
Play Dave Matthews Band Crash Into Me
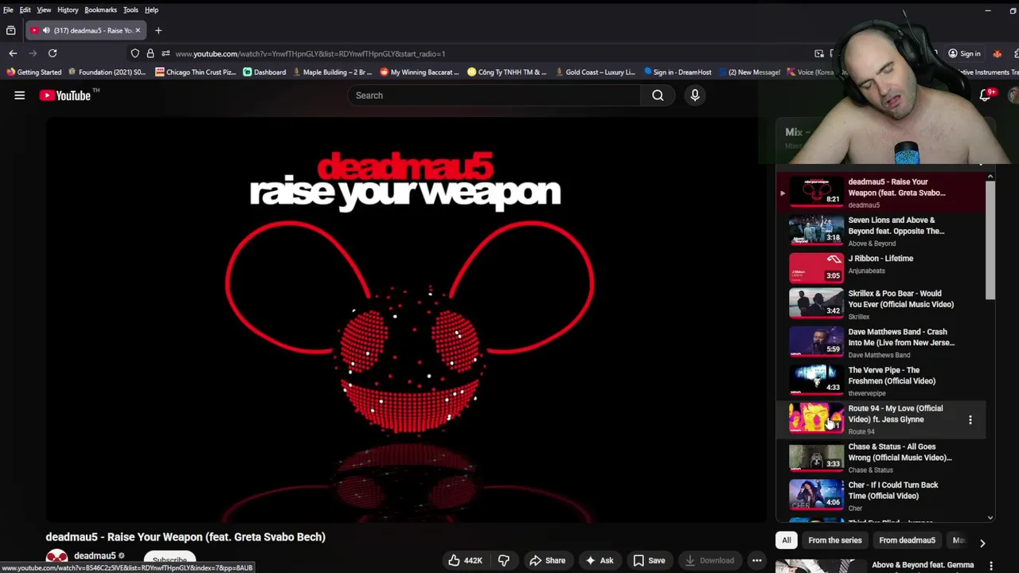click(881, 342)
